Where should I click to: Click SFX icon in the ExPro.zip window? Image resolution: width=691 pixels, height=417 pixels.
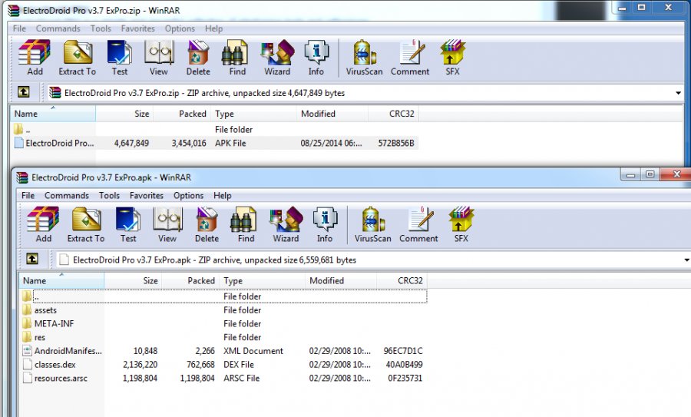point(452,58)
